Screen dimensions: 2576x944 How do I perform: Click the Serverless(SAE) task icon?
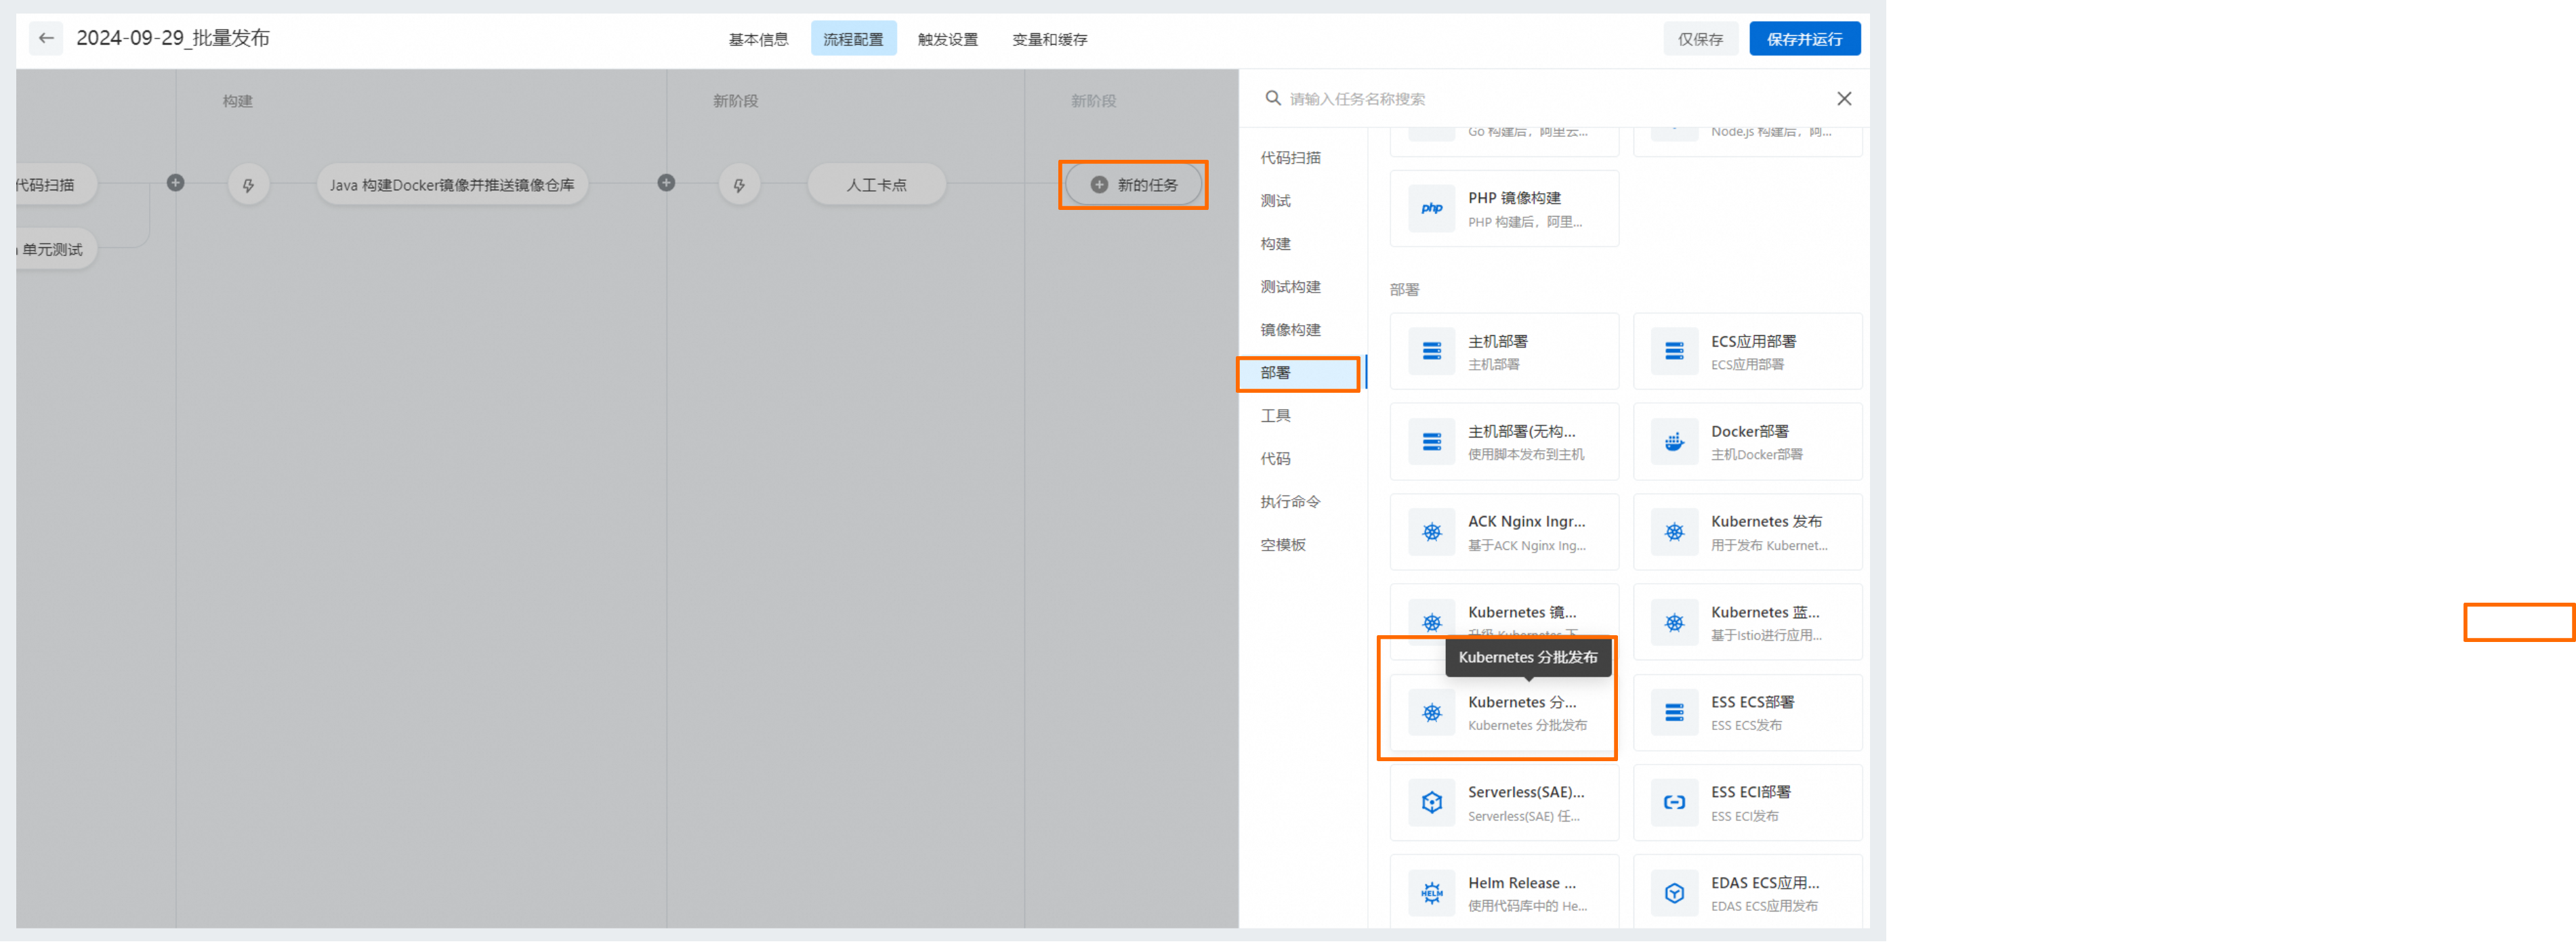[1431, 803]
